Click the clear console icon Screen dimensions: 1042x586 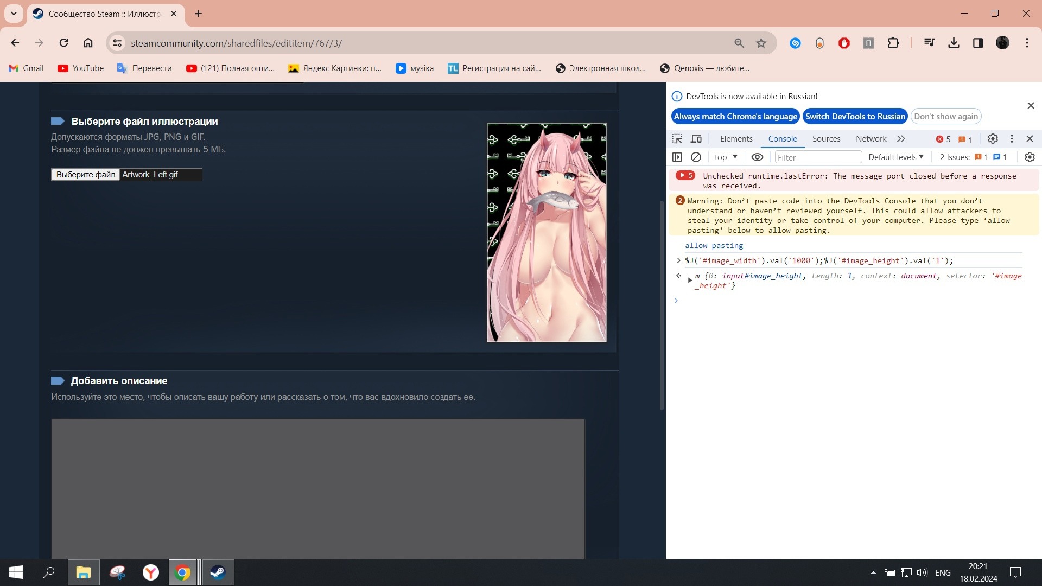tap(696, 157)
